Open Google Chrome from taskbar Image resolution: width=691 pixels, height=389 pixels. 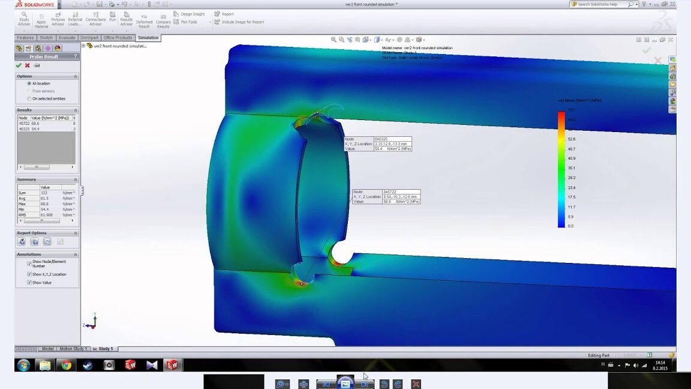point(66,365)
